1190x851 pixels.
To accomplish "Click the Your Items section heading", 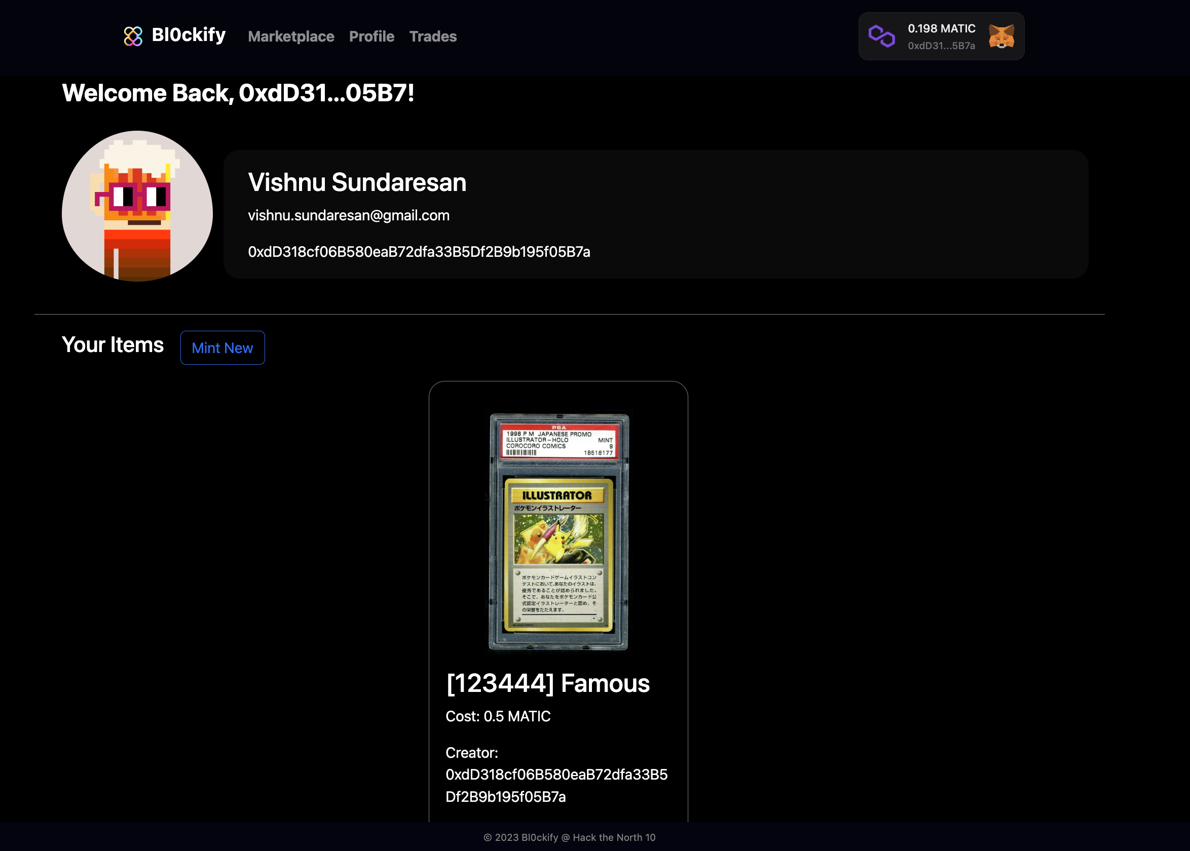I will [x=113, y=345].
